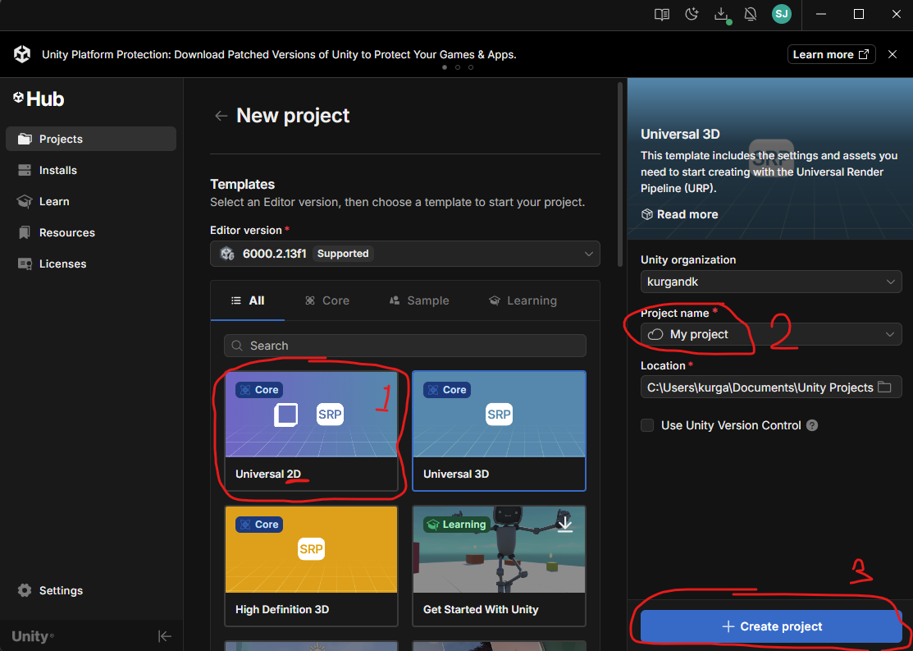
Task: Open the documentation book icon
Action: pyautogui.click(x=662, y=14)
